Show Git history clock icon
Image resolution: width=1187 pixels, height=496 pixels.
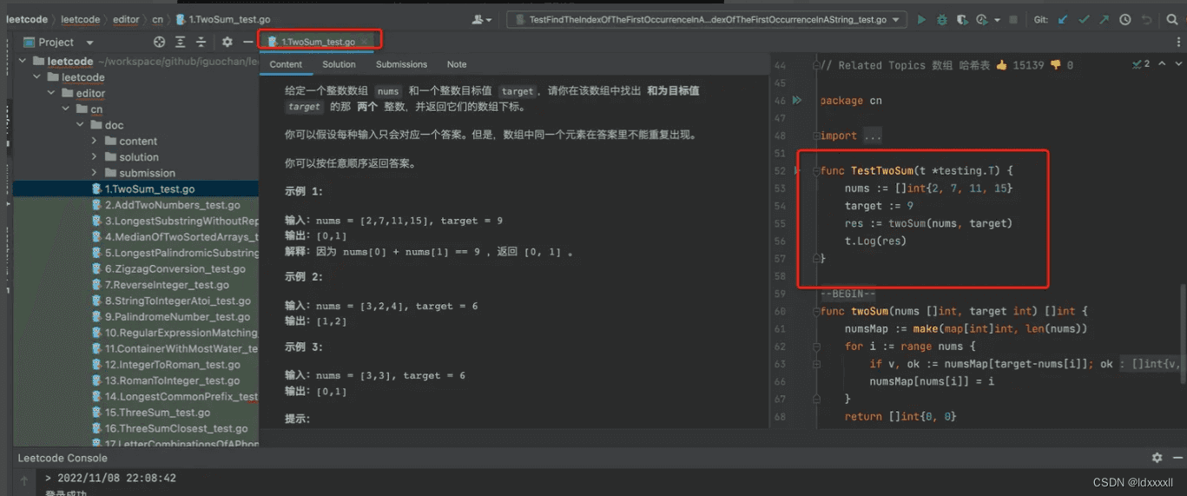tap(1125, 19)
